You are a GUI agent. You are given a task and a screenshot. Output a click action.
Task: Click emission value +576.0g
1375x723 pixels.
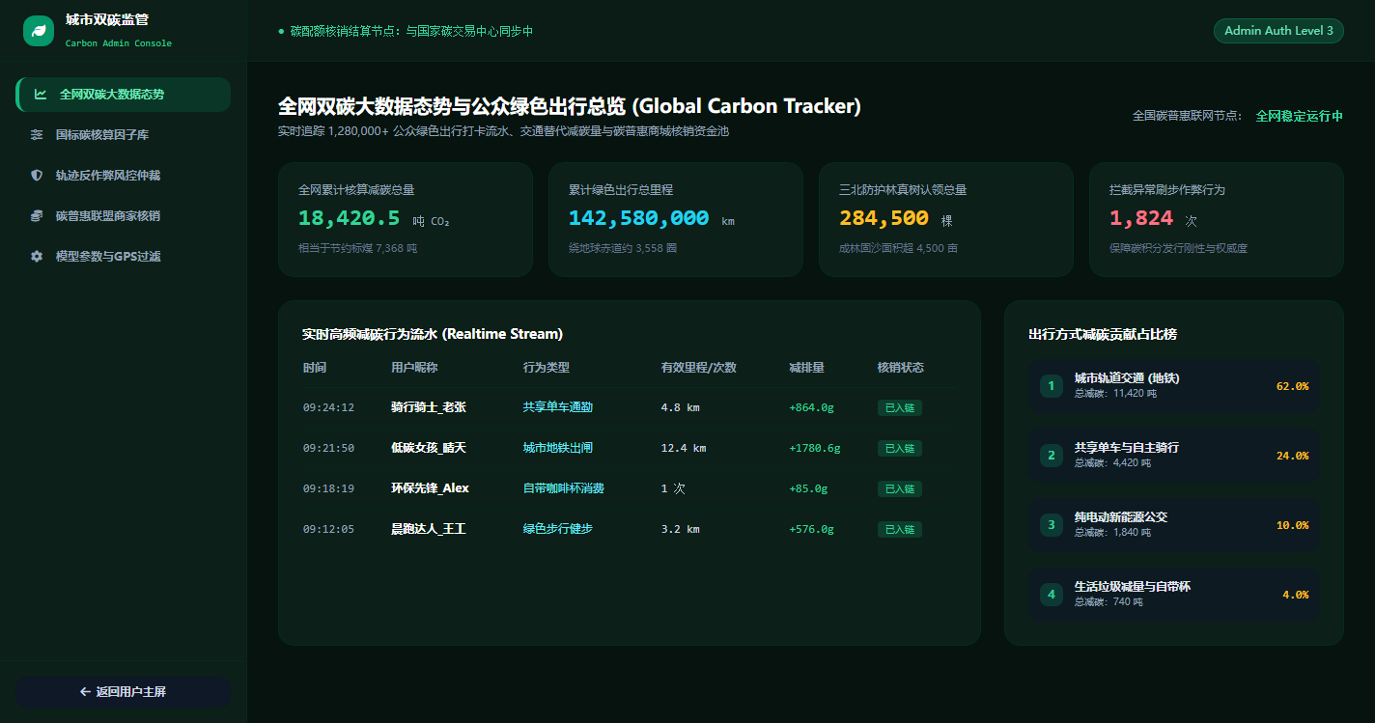tap(811, 530)
